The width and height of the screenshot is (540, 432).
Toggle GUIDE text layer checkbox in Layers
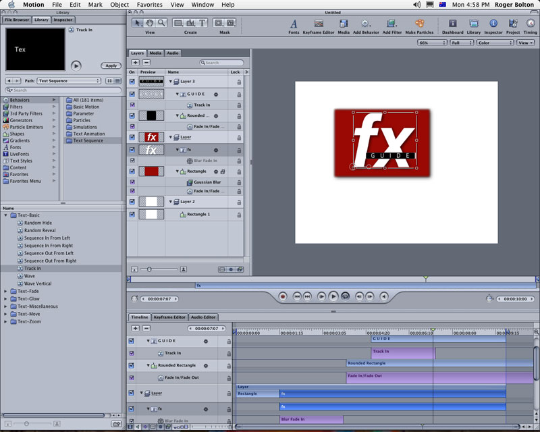click(132, 94)
